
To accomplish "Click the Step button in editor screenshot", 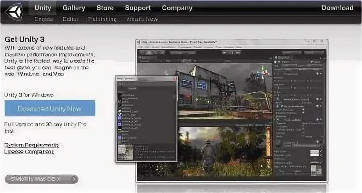I will coord(238,52).
